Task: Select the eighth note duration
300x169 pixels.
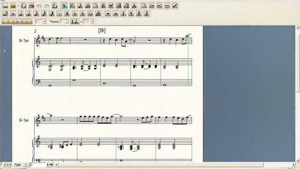Action: tap(36, 14)
